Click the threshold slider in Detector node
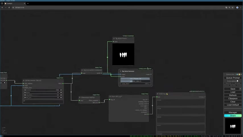Image resolution: width=243 pixels, height=137 pixels. [43, 90]
